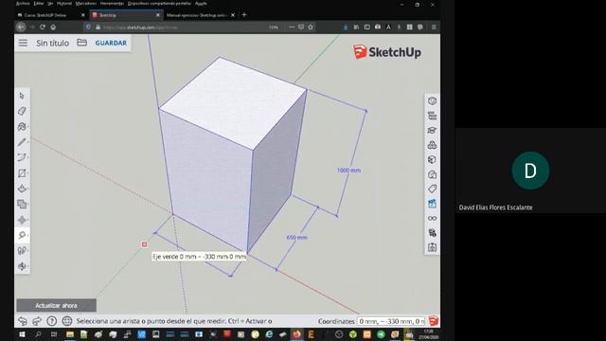Open the Marcadores menu

point(86,4)
